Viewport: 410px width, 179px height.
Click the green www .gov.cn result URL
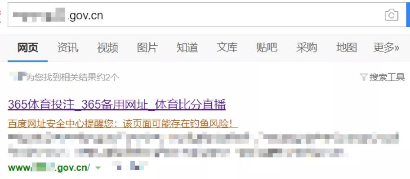49,168
